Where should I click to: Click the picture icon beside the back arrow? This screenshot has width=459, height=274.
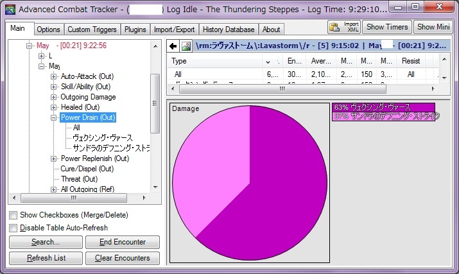[x=186, y=46]
